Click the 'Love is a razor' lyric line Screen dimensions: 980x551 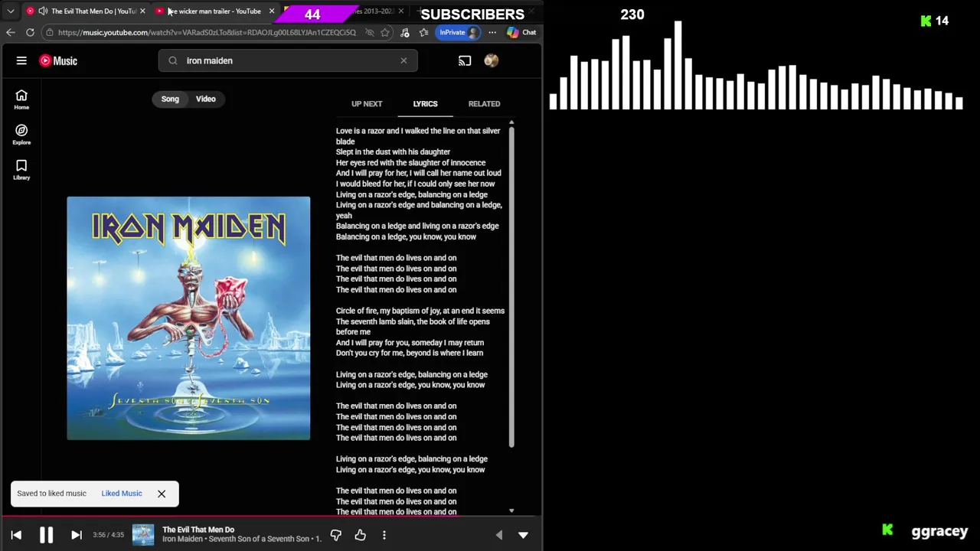(418, 136)
